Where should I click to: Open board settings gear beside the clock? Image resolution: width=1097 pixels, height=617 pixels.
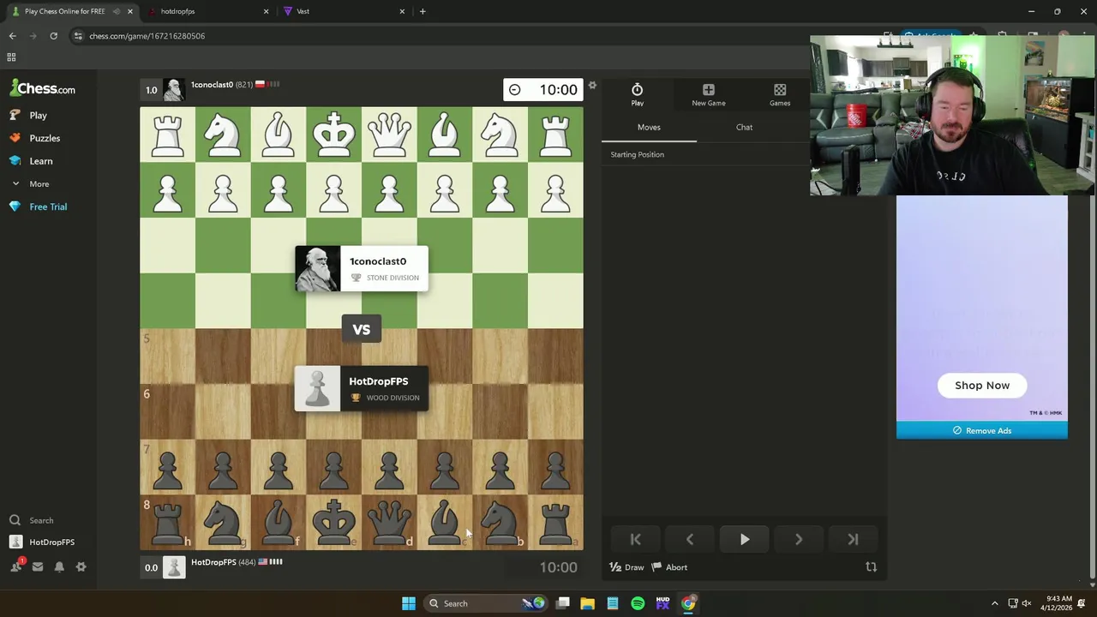coord(591,86)
